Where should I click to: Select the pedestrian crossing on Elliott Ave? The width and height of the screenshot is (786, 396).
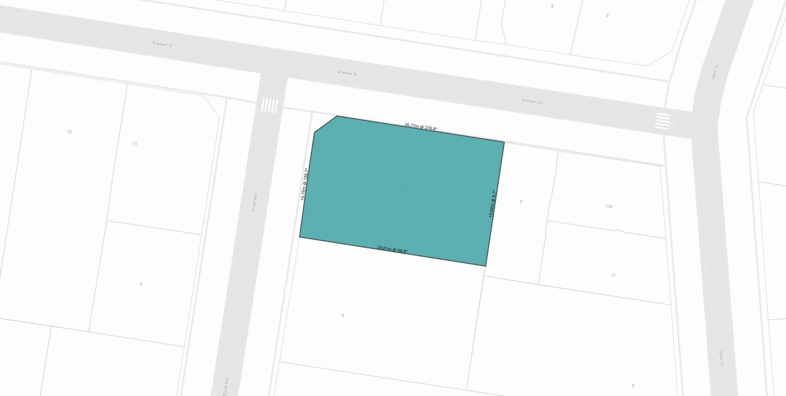(269, 105)
